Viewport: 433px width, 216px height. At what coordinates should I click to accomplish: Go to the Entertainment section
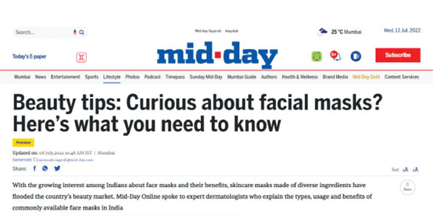[x=65, y=77]
